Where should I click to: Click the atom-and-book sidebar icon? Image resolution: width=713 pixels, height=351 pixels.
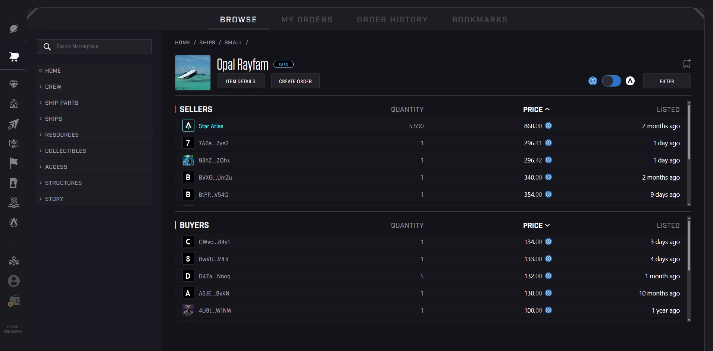click(14, 202)
